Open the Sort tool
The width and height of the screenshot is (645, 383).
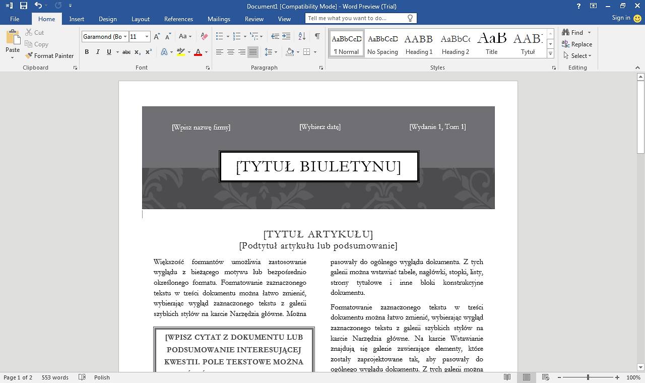coord(302,36)
